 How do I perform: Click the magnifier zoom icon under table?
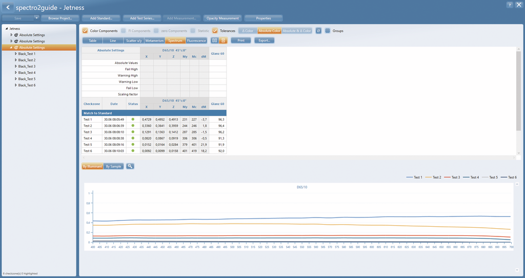(x=130, y=166)
